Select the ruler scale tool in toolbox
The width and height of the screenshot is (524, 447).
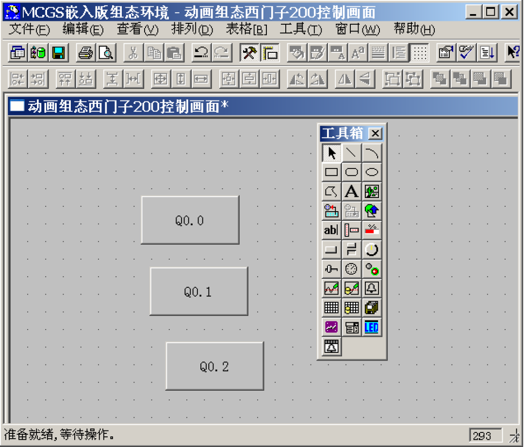pos(351,230)
